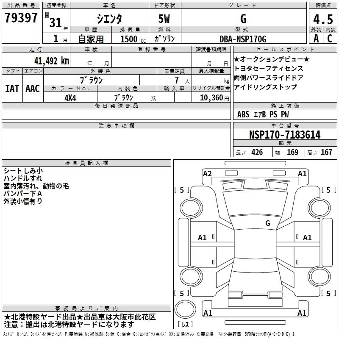This screenshot has width=339, height=339.
Task: Select the 4.5 evaluation score
Action: point(322,19)
